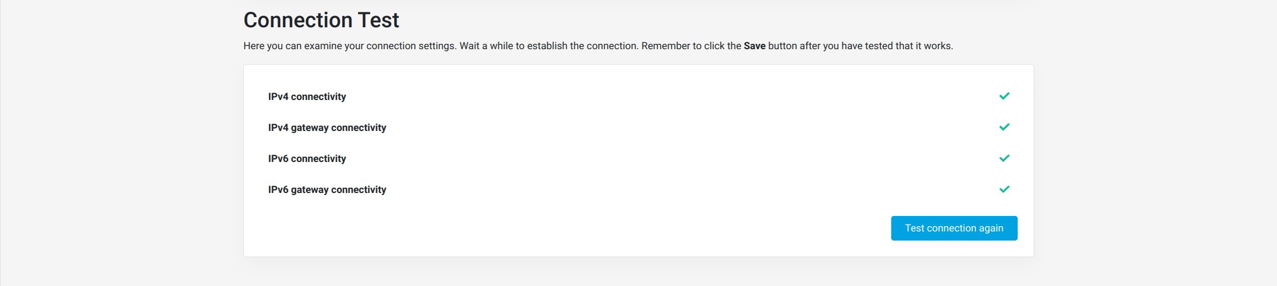Select the IPv4 connectivity label
The height and width of the screenshot is (286, 1277).
(307, 97)
